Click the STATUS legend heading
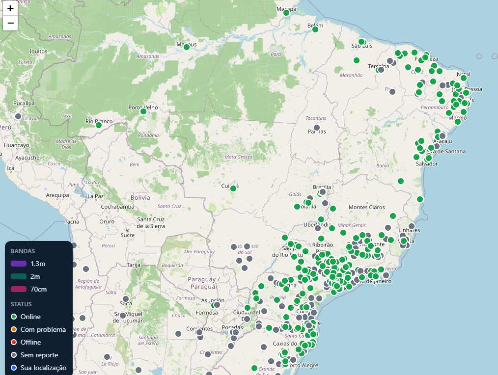 pos(21,304)
